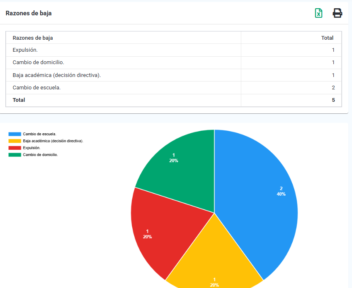This screenshot has height=288, width=352.
Task: Click the 'Total' column header
Action: (x=327, y=38)
